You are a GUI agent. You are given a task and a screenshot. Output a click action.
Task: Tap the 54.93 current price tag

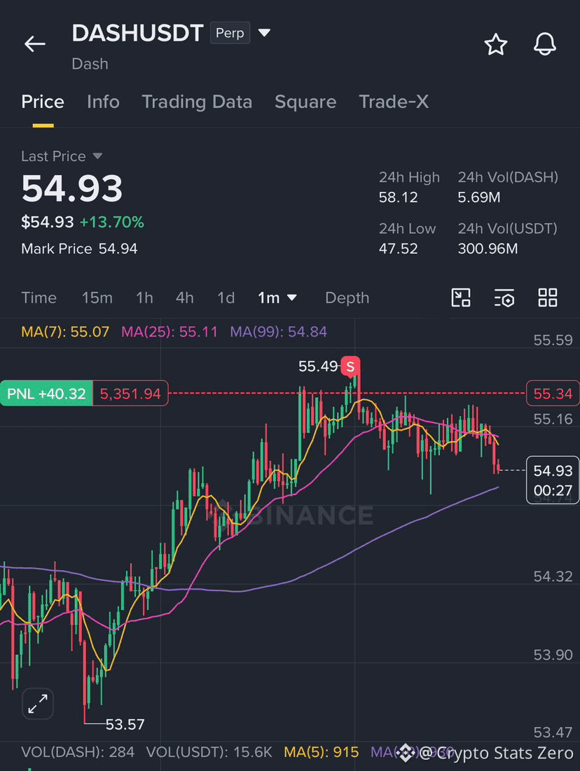(x=553, y=480)
